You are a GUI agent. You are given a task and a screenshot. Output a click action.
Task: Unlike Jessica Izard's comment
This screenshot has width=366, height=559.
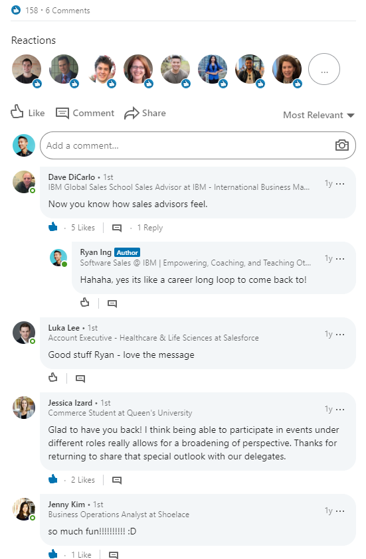(x=52, y=479)
